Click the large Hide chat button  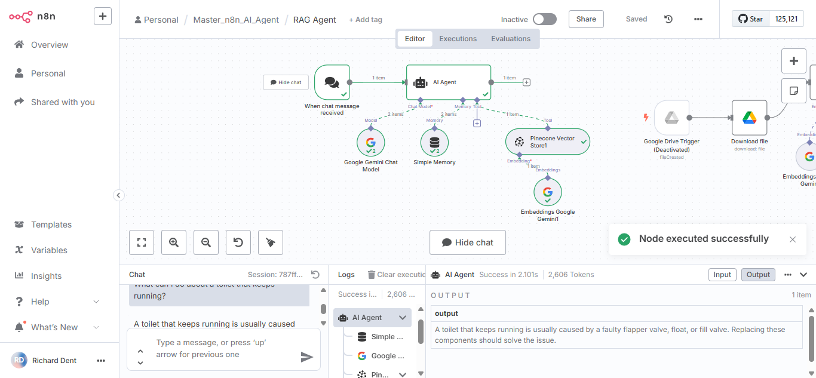[x=468, y=242]
